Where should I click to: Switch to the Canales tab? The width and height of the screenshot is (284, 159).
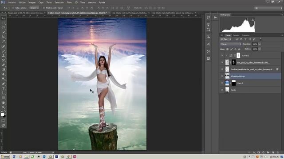pyautogui.click(x=236, y=35)
